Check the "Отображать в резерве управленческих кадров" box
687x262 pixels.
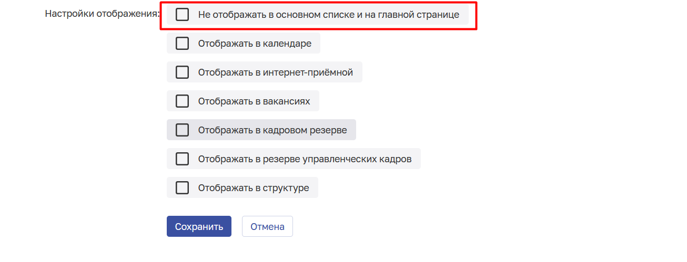point(182,159)
